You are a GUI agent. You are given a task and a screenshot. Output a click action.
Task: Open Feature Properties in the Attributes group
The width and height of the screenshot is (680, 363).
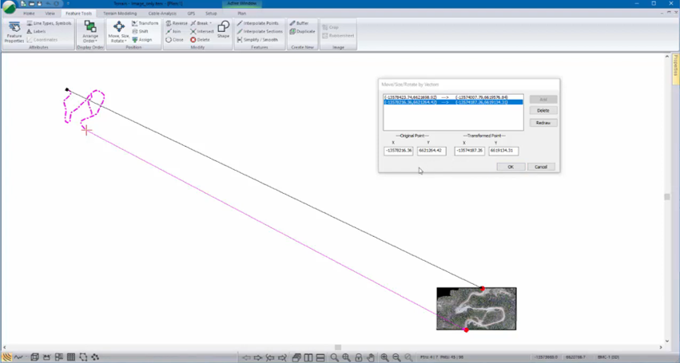[x=14, y=32]
